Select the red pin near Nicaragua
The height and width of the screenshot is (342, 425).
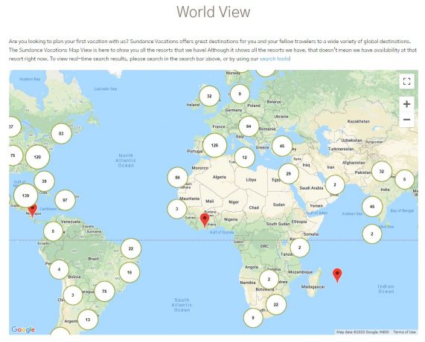(33, 210)
